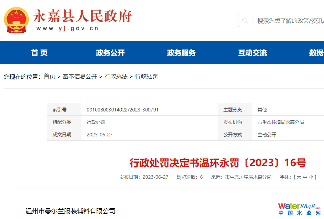Click the 永嘉县人民政府 site title
Screen dimensions: 324x219
pos(82,16)
